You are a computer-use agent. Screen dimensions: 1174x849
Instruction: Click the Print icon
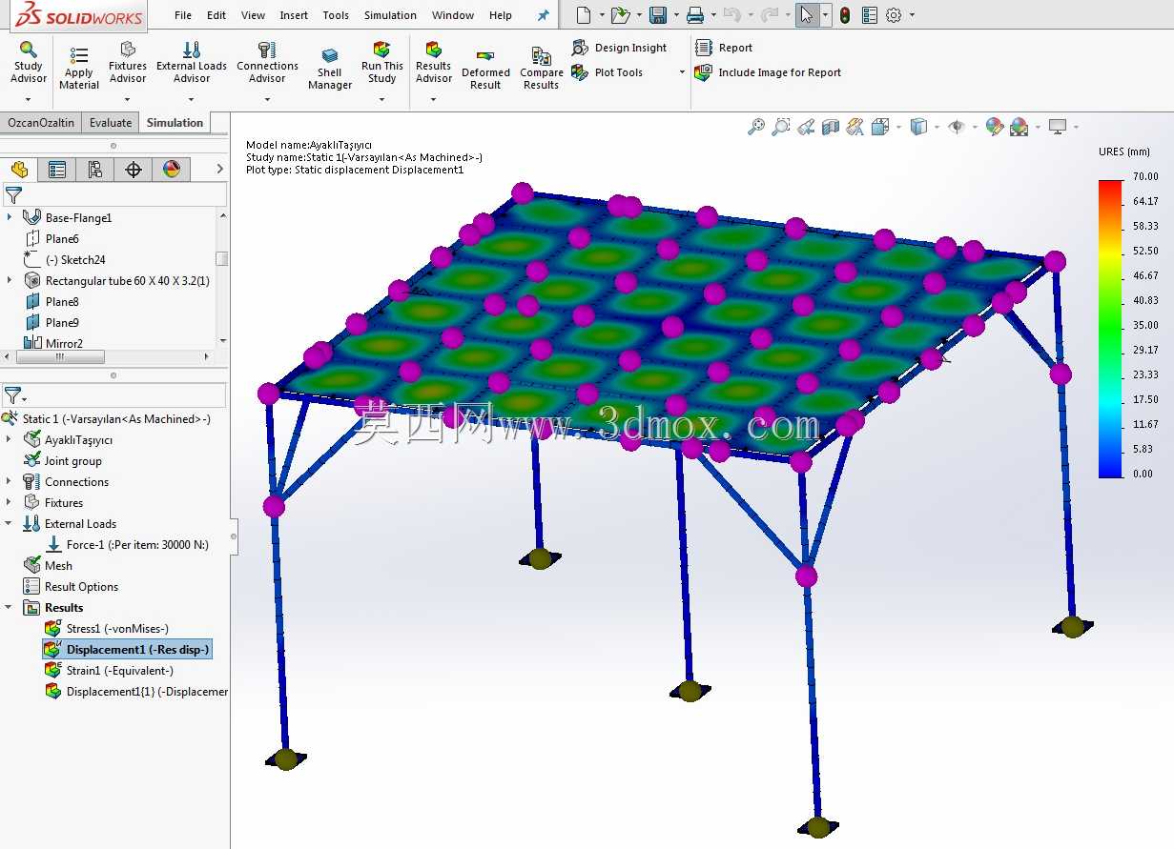[695, 15]
